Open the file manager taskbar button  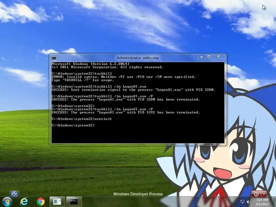click(57, 202)
